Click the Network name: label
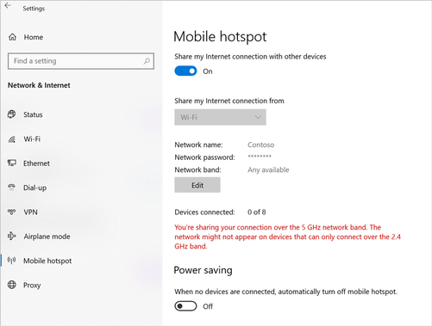The image size is (432, 326). click(x=198, y=145)
